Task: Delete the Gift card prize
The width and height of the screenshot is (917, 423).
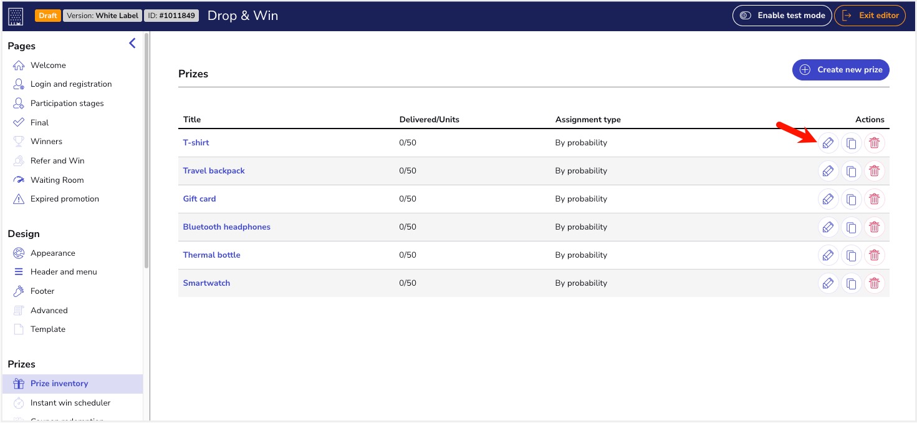Action: [874, 199]
